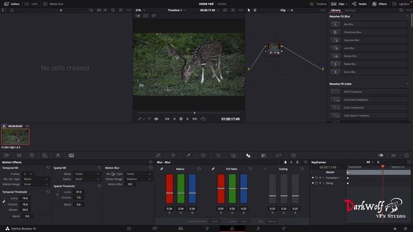The image size is (413, 232).
Task: Go to the Fairlight page
Action: coord(258,229)
